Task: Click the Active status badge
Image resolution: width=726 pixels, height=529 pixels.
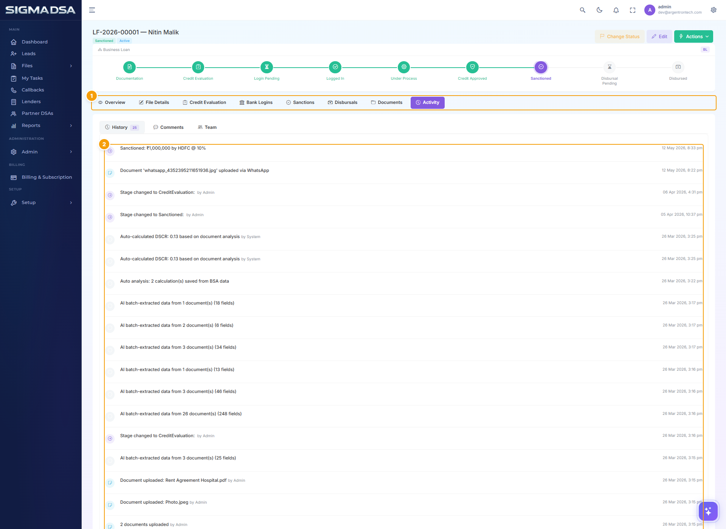Action: click(x=124, y=41)
